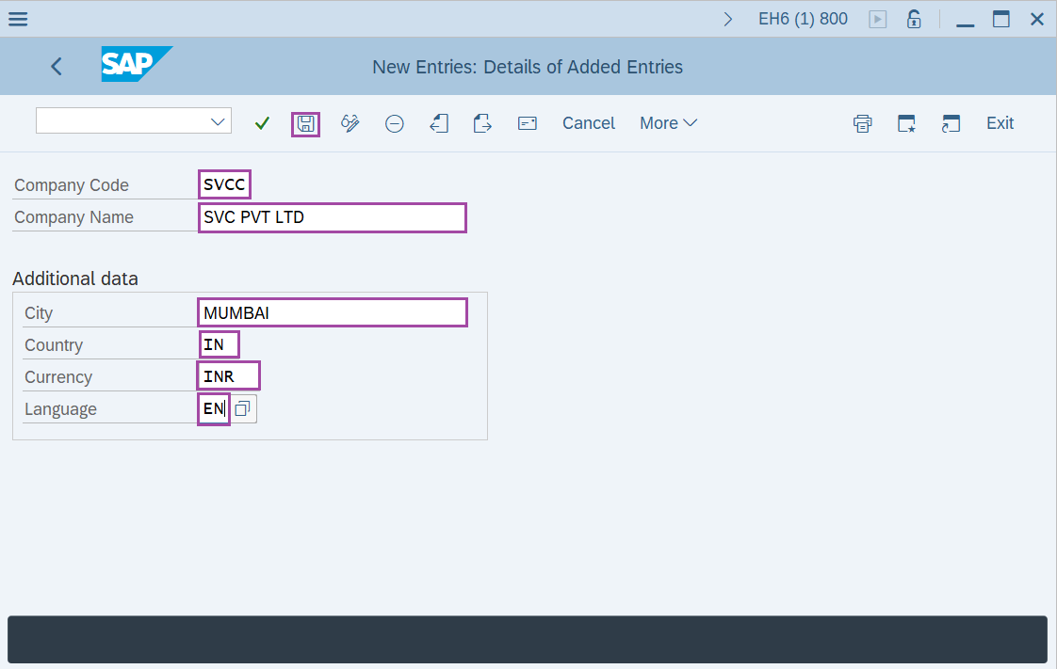Click the Print icon in the toolbar
The height and width of the screenshot is (669, 1057).
pos(862,123)
